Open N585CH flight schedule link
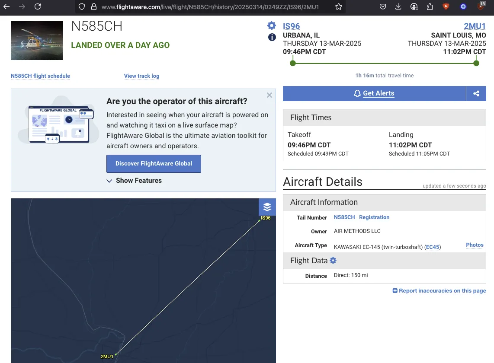This screenshot has height=363, width=494. tap(40, 76)
